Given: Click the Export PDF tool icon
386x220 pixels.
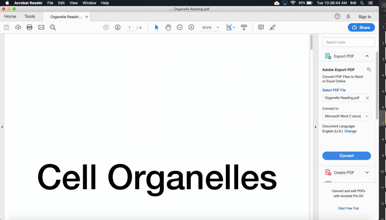Looking at the screenshot, I should pos(328,56).
